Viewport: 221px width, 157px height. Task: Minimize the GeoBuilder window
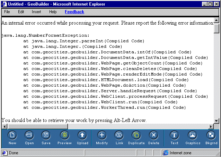(205, 4)
